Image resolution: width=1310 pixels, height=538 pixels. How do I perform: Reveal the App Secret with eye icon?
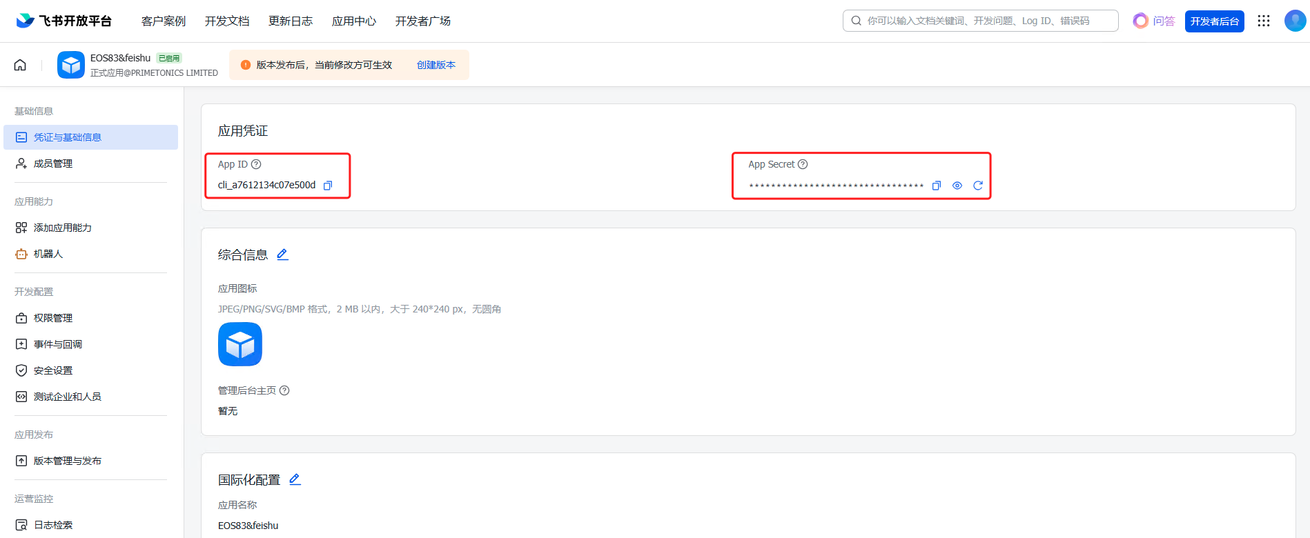[x=957, y=186]
